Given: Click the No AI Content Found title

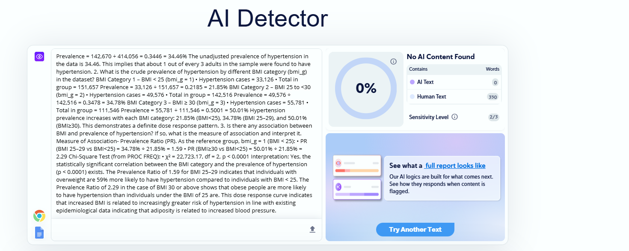Looking at the screenshot, I should coord(441,57).
